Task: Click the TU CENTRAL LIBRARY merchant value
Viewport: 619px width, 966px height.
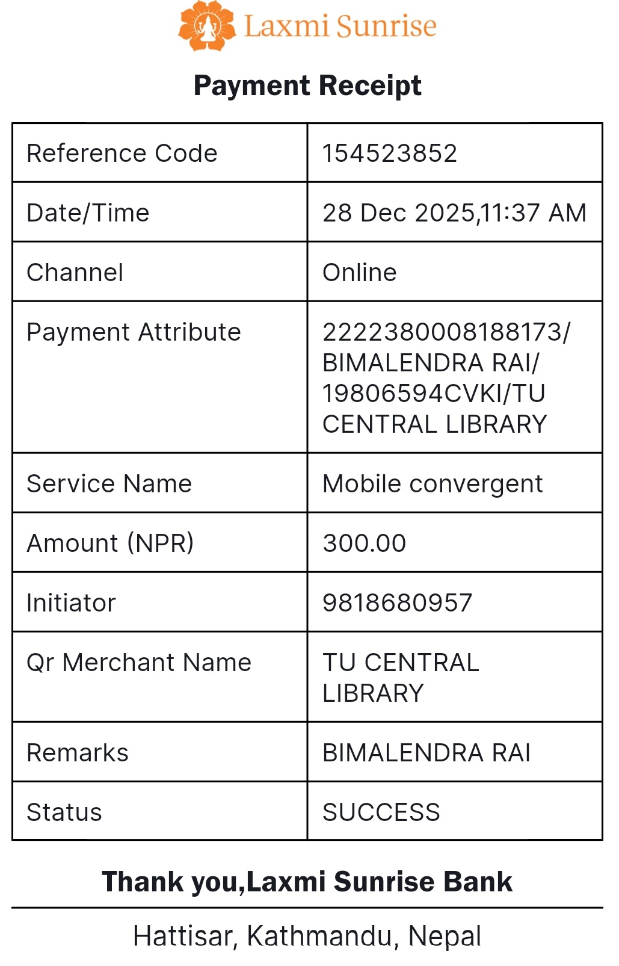Action: point(401,678)
